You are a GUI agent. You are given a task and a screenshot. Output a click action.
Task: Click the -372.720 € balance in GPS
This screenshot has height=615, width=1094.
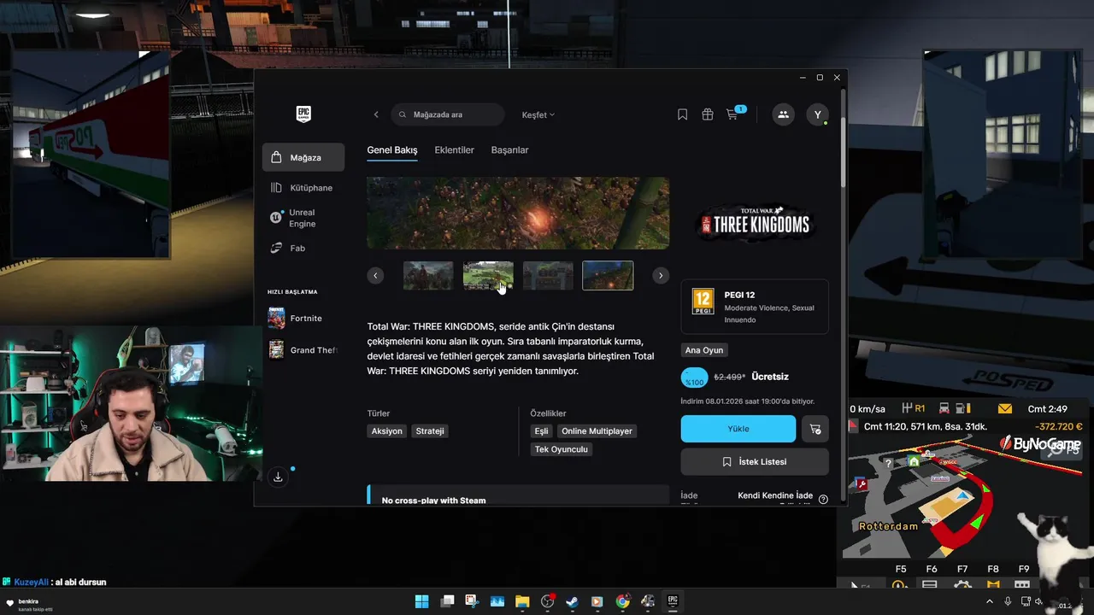[x=1059, y=426]
